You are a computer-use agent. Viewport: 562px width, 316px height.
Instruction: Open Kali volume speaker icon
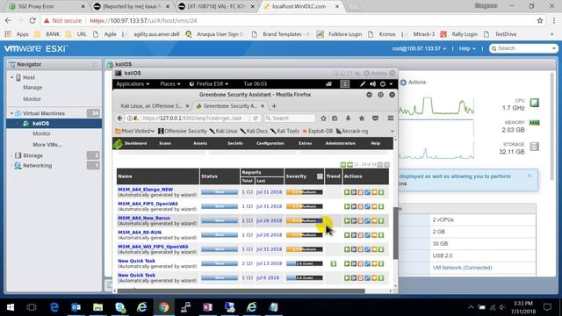(x=372, y=84)
